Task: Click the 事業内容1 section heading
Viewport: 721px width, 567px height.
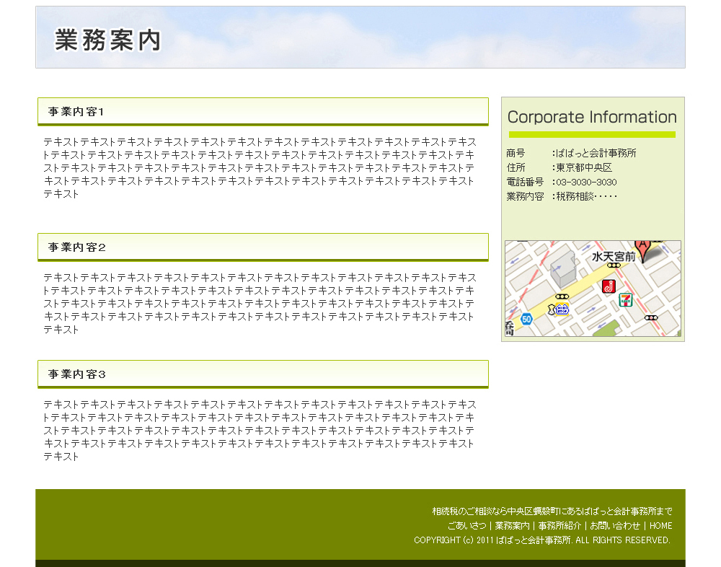Action: (77, 112)
